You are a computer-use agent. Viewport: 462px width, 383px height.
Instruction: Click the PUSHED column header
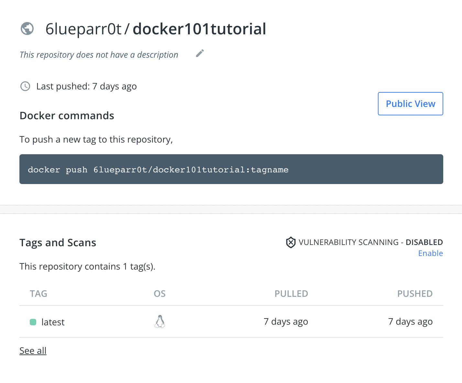click(x=415, y=294)
